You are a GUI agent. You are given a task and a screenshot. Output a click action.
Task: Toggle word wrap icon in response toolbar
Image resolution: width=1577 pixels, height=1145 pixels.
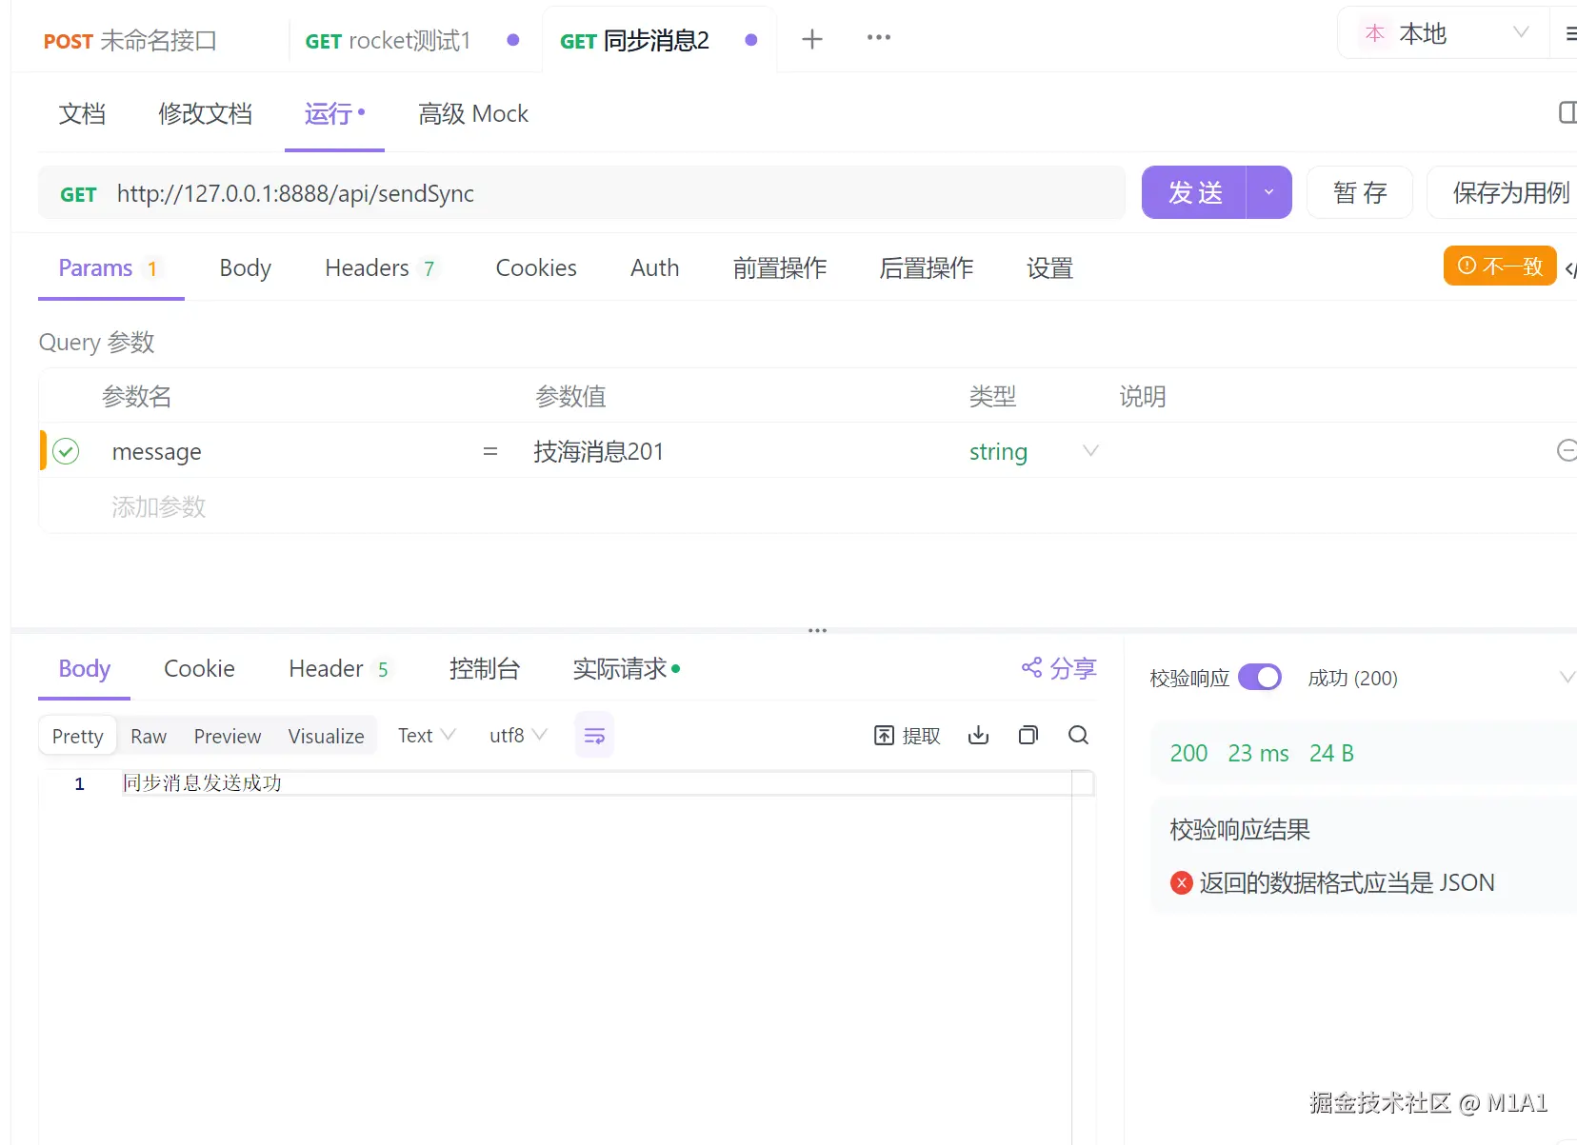coord(594,736)
